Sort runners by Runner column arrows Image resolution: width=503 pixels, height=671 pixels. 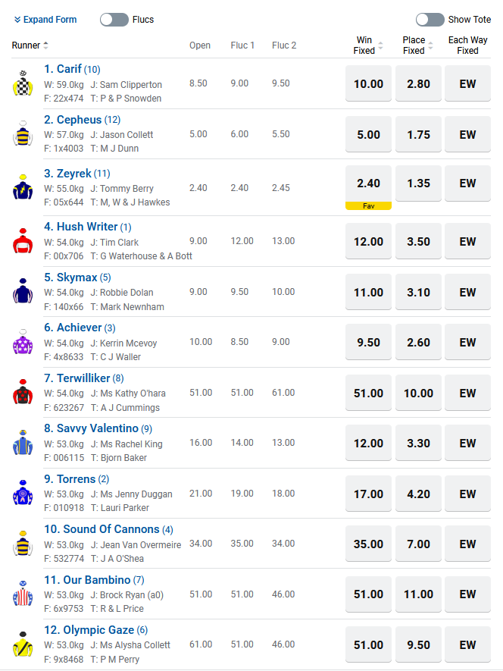pos(45,45)
